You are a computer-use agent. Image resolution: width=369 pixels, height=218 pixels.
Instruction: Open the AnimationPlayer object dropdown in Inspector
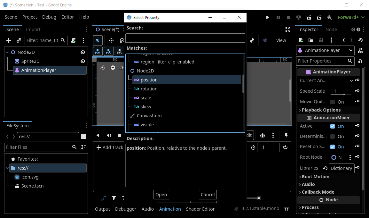point(325,50)
